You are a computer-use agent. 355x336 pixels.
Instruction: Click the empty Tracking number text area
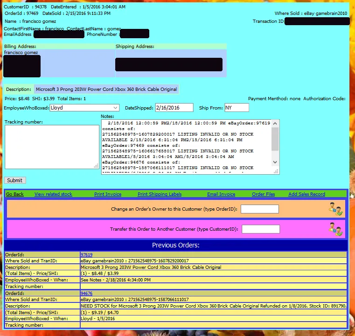[52, 147]
